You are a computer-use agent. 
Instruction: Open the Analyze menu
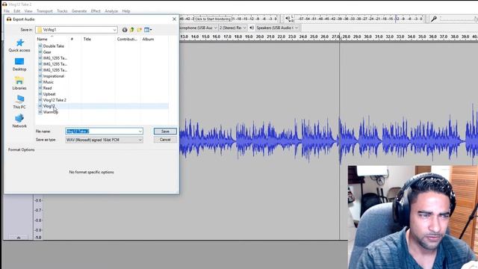(x=111, y=11)
